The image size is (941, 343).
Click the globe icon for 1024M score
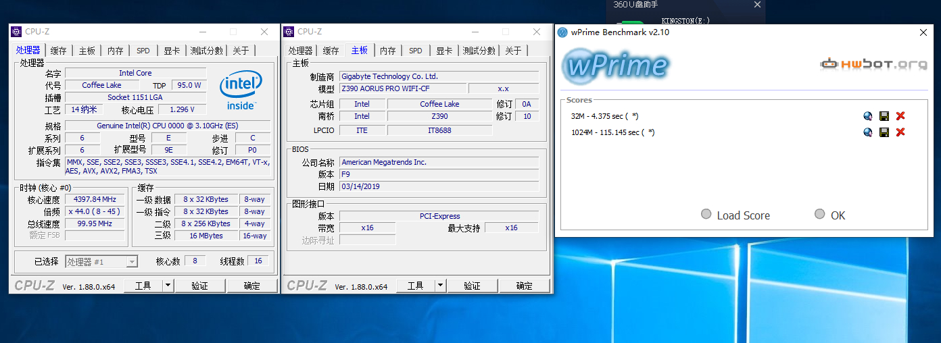pyautogui.click(x=868, y=132)
